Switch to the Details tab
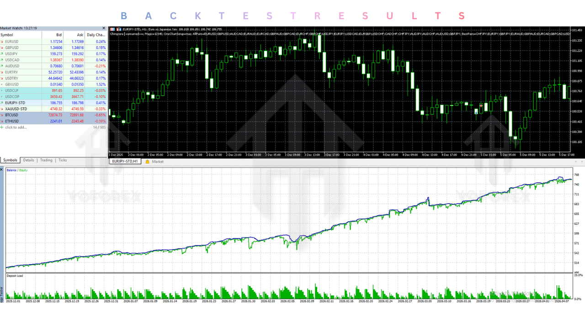Image resolution: width=585 pixels, height=329 pixels. coord(29,160)
